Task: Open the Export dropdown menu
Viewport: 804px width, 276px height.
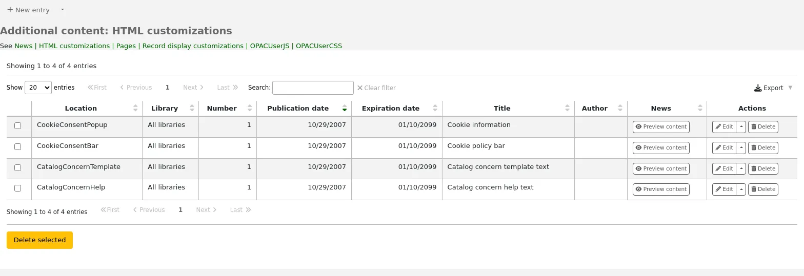Action: click(x=773, y=88)
